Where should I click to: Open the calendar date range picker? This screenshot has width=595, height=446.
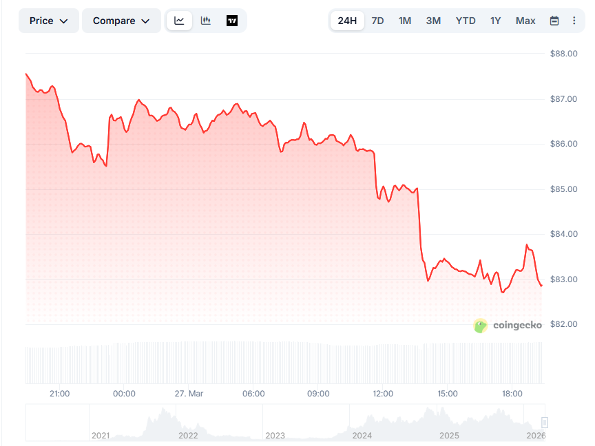[x=554, y=21]
